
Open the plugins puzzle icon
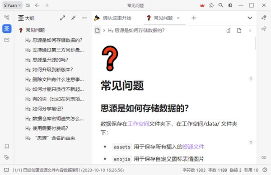(211, 5)
